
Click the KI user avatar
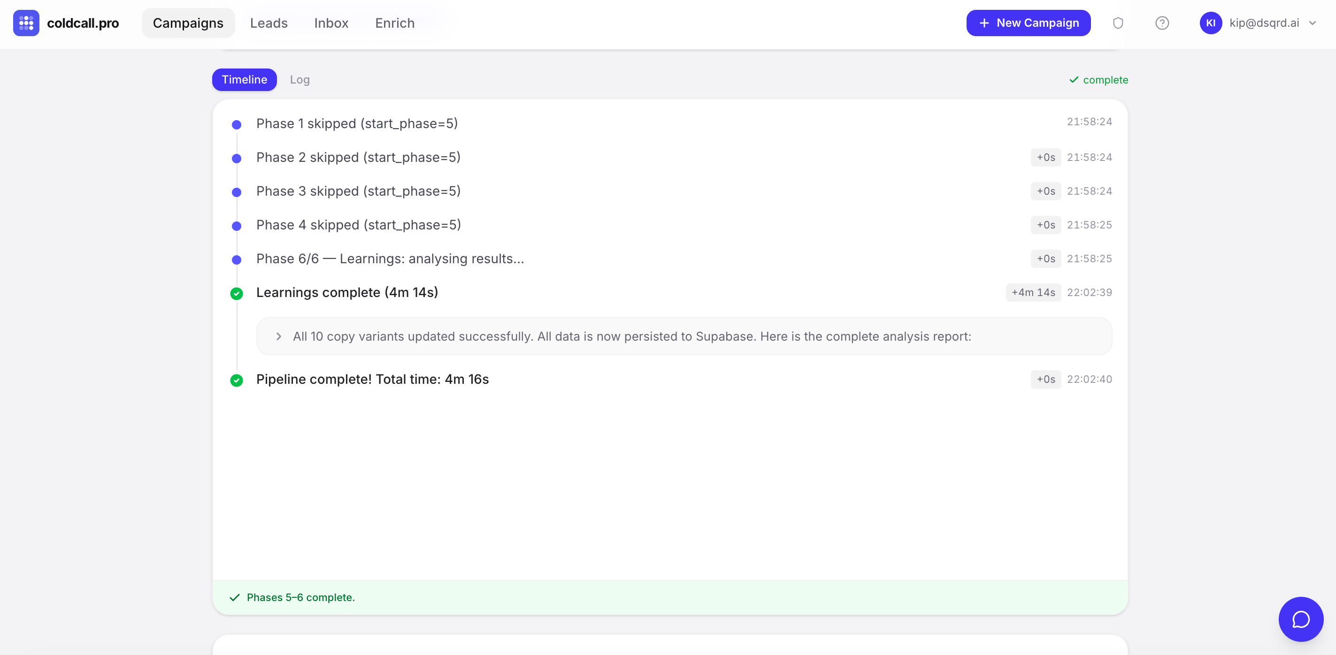(x=1210, y=23)
